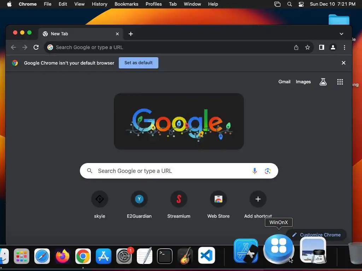
Task: Open the Apple menu
Action: click(9, 4)
